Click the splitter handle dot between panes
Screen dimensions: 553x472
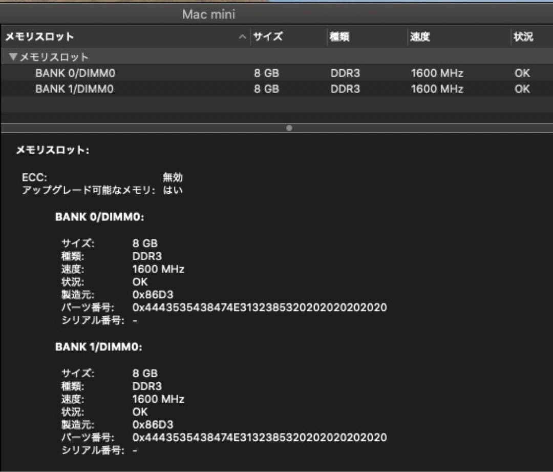click(x=289, y=128)
